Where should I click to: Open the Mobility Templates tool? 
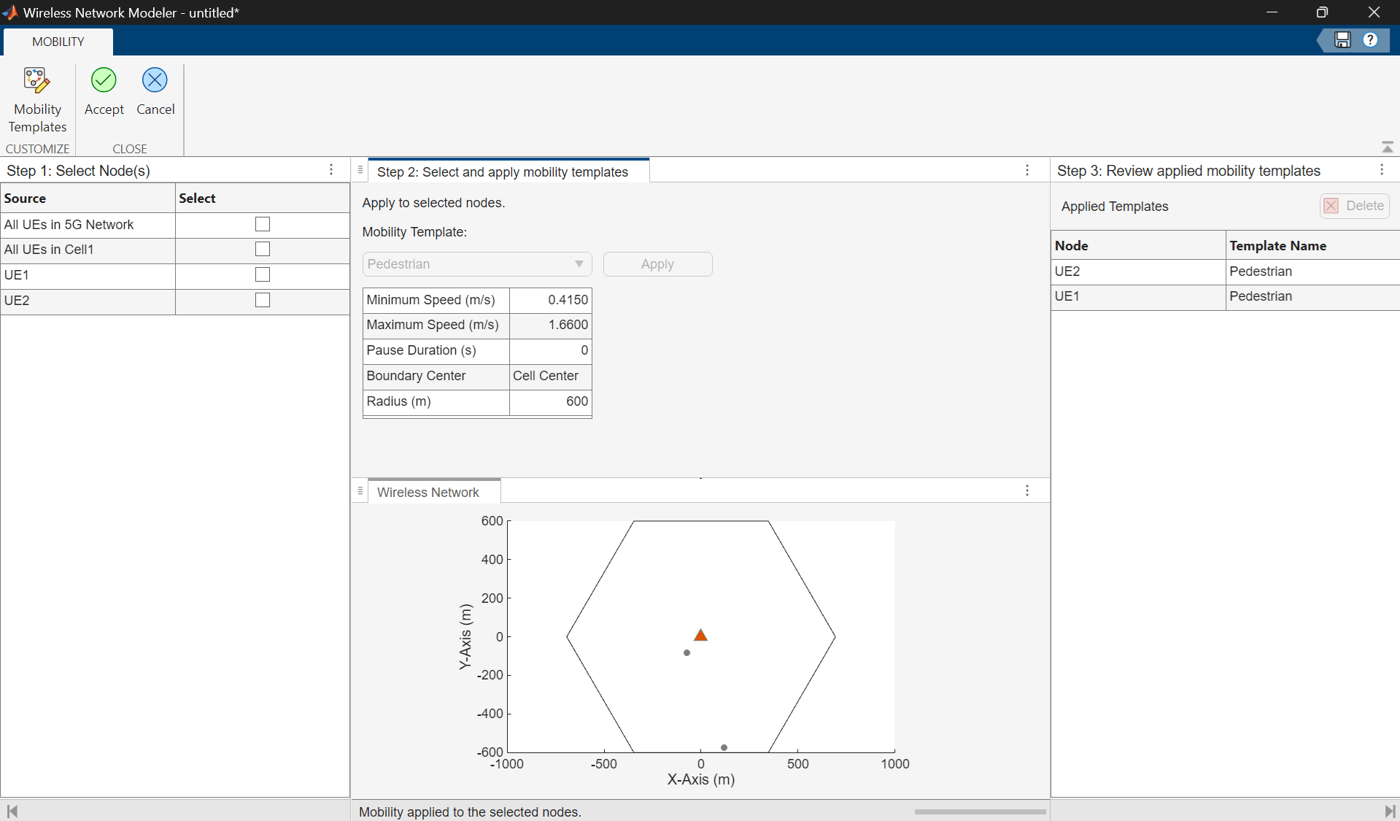(37, 100)
